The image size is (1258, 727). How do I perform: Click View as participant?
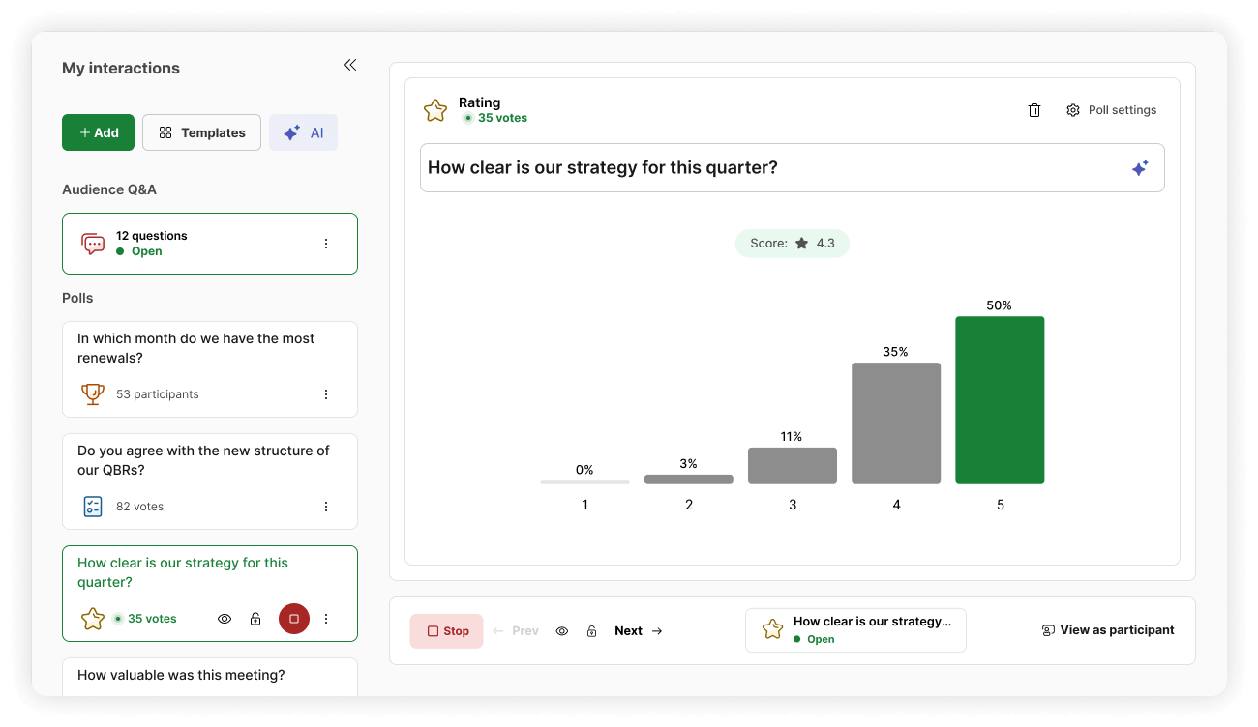pyautogui.click(x=1108, y=630)
